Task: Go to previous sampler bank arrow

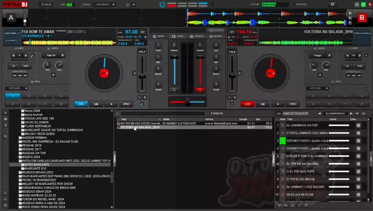Action: click(319, 114)
